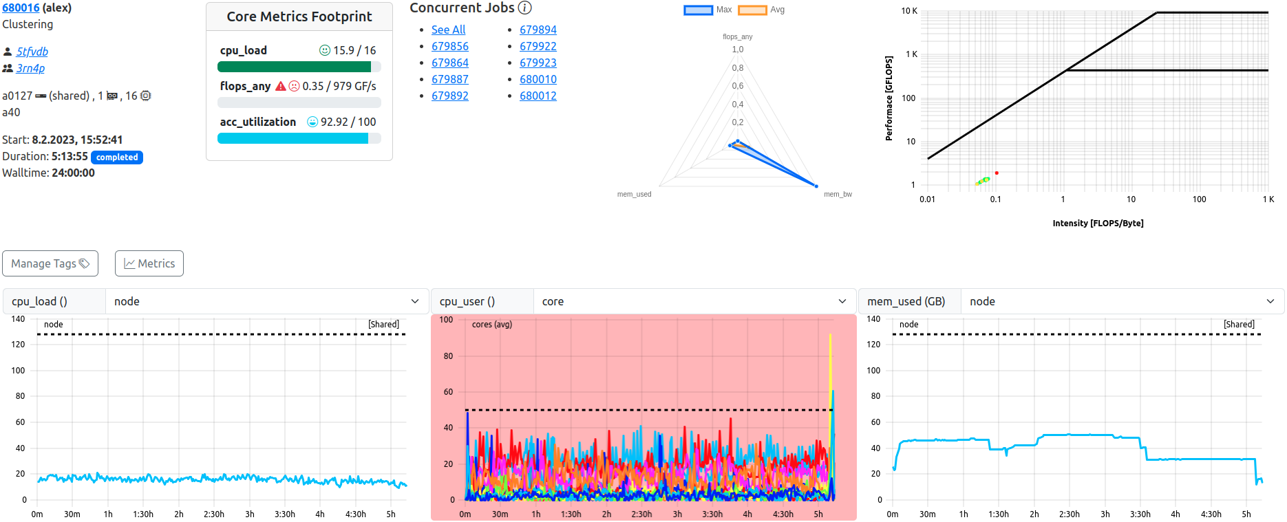Image resolution: width=1287 pixels, height=522 pixels.
Task: Open job ID link 680016
Action: [21, 8]
